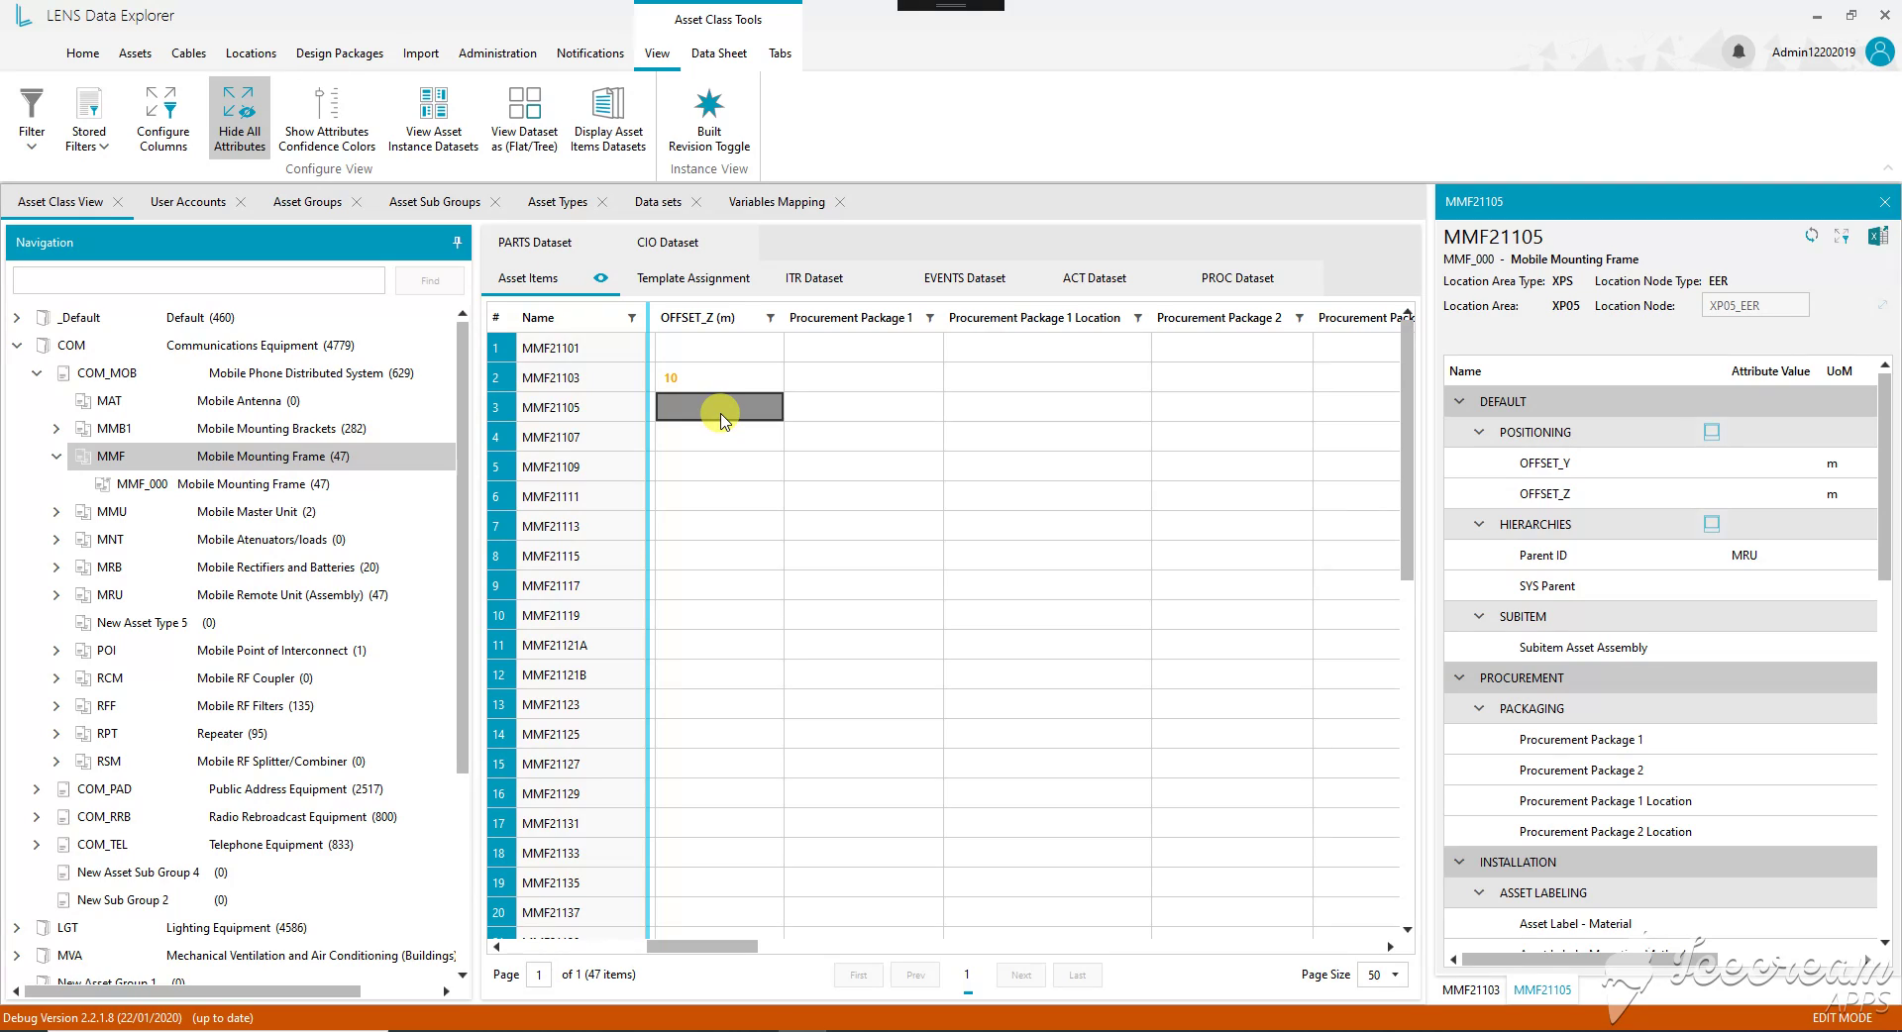Screen dimensions: 1902x1032
Task: Collapse the PROCUREMENT attribute group
Action: (1459, 677)
